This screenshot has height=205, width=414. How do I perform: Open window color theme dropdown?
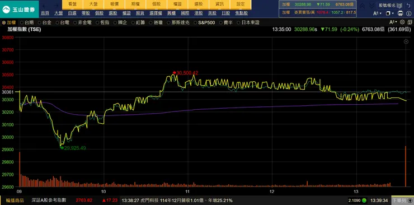click(x=389, y=13)
